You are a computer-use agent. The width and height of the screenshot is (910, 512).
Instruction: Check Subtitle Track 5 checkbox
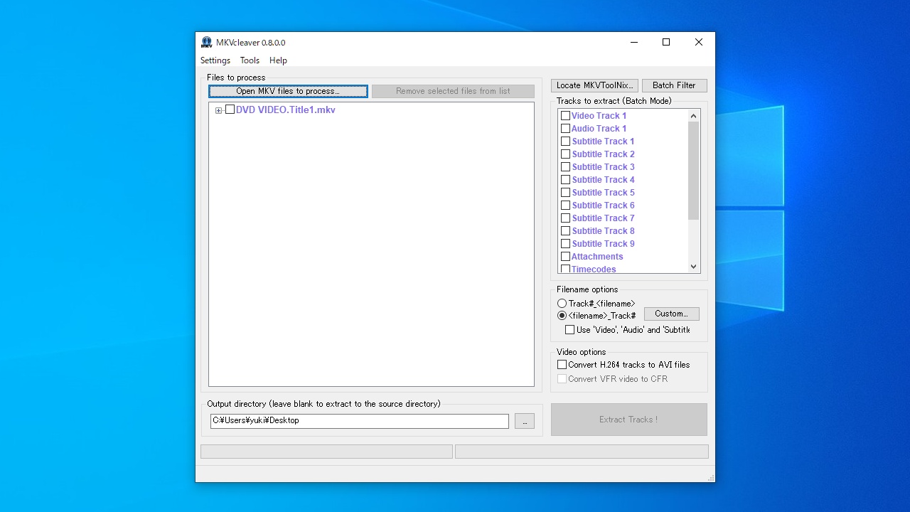[x=565, y=193]
